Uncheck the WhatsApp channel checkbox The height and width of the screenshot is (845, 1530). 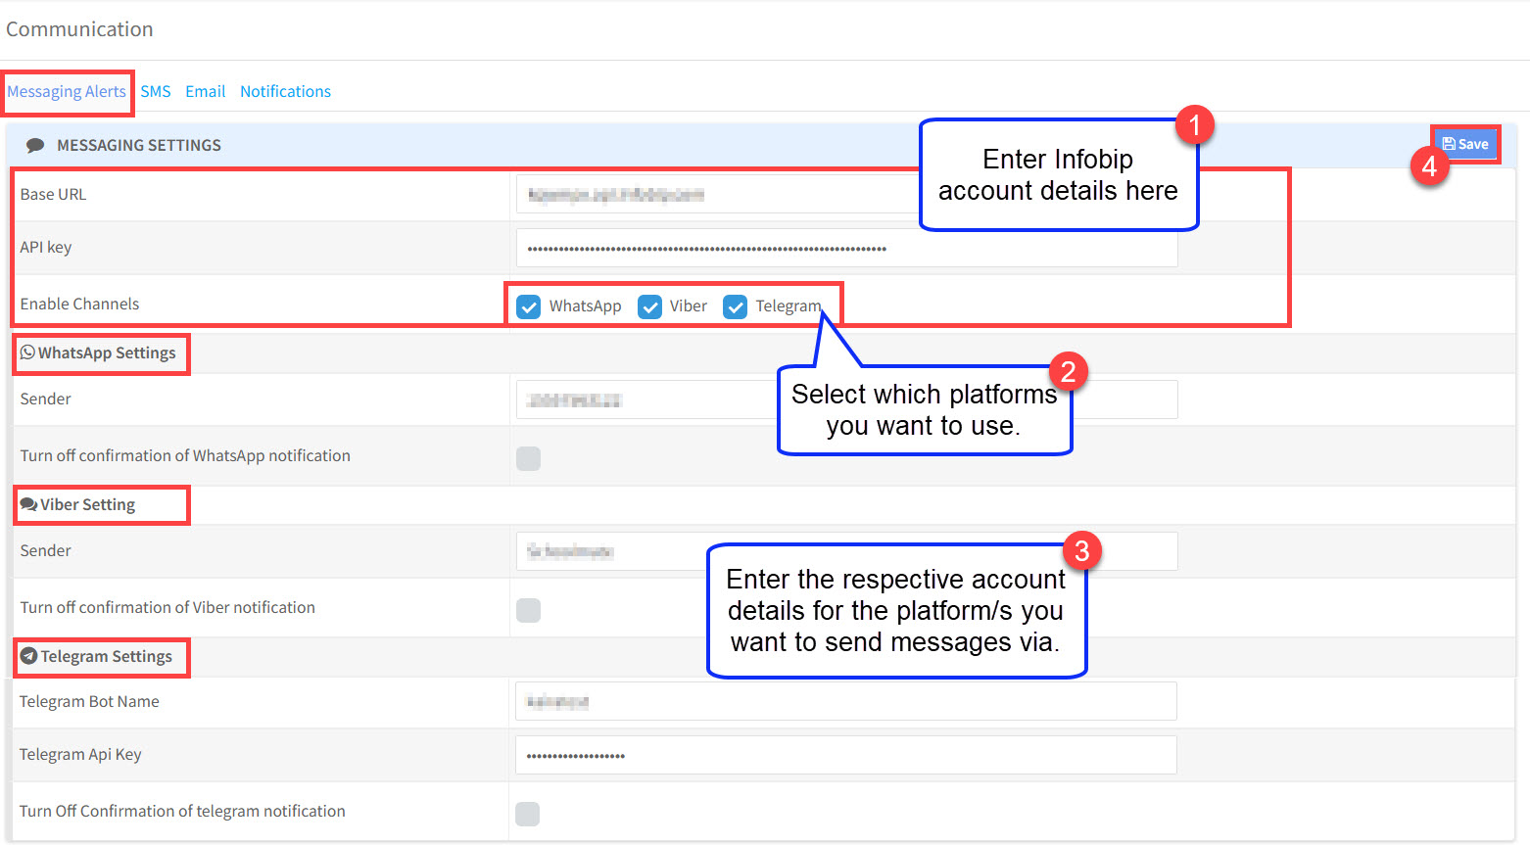tap(529, 306)
